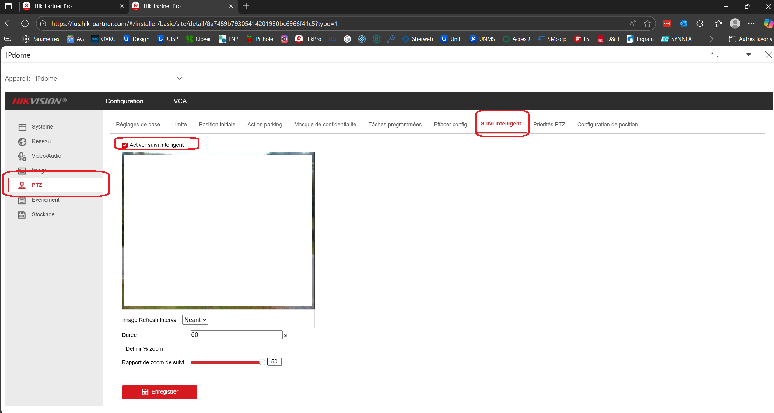Click the Rapport de zoom de suivi slider
The width and height of the screenshot is (774, 413).
pyautogui.click(x=227, y=362)
